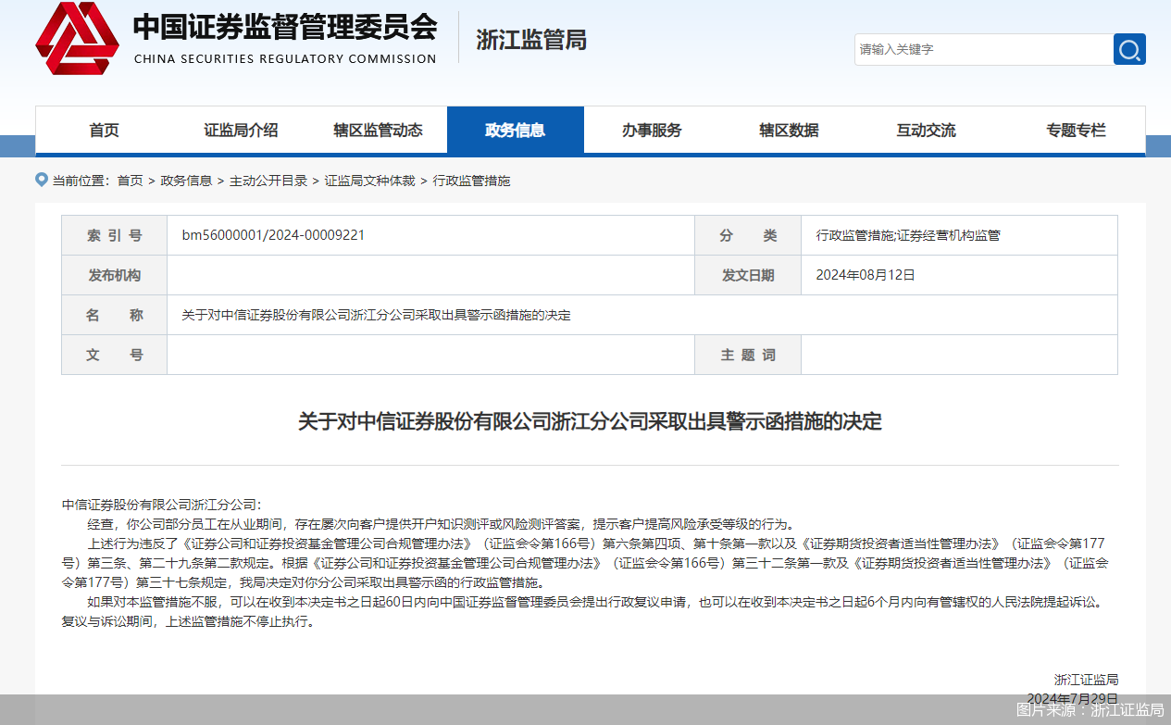Click the issue date 2024年08月12日
1171x725 pixels.
coord(866,275)
